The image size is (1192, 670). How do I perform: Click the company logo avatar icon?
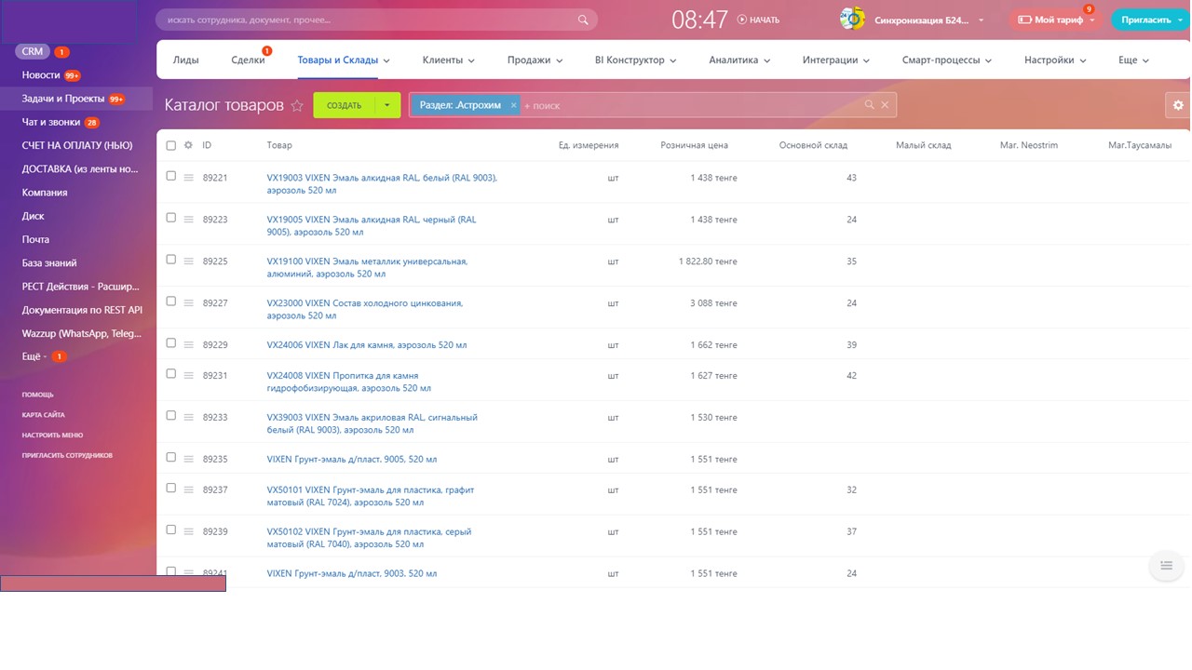click(852, 20)
